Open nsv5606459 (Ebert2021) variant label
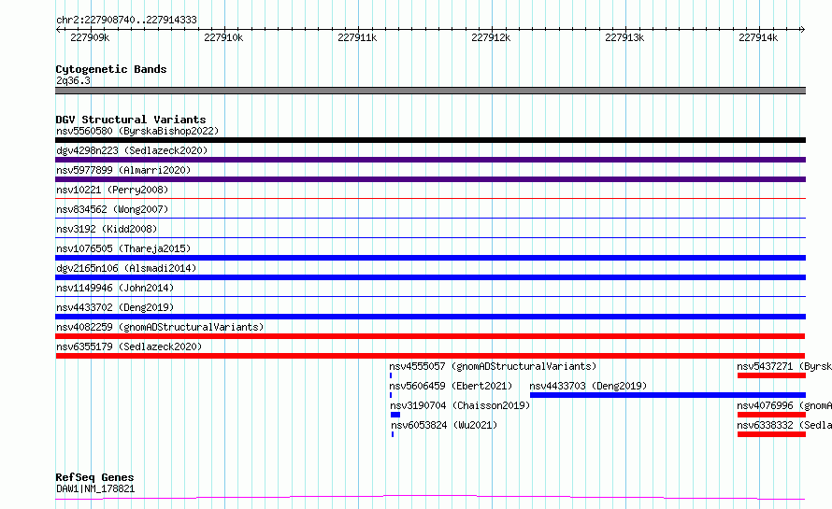 coord(451,386)
